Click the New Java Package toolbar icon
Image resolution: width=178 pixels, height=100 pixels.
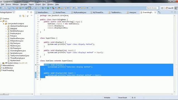tap(17, 8)
